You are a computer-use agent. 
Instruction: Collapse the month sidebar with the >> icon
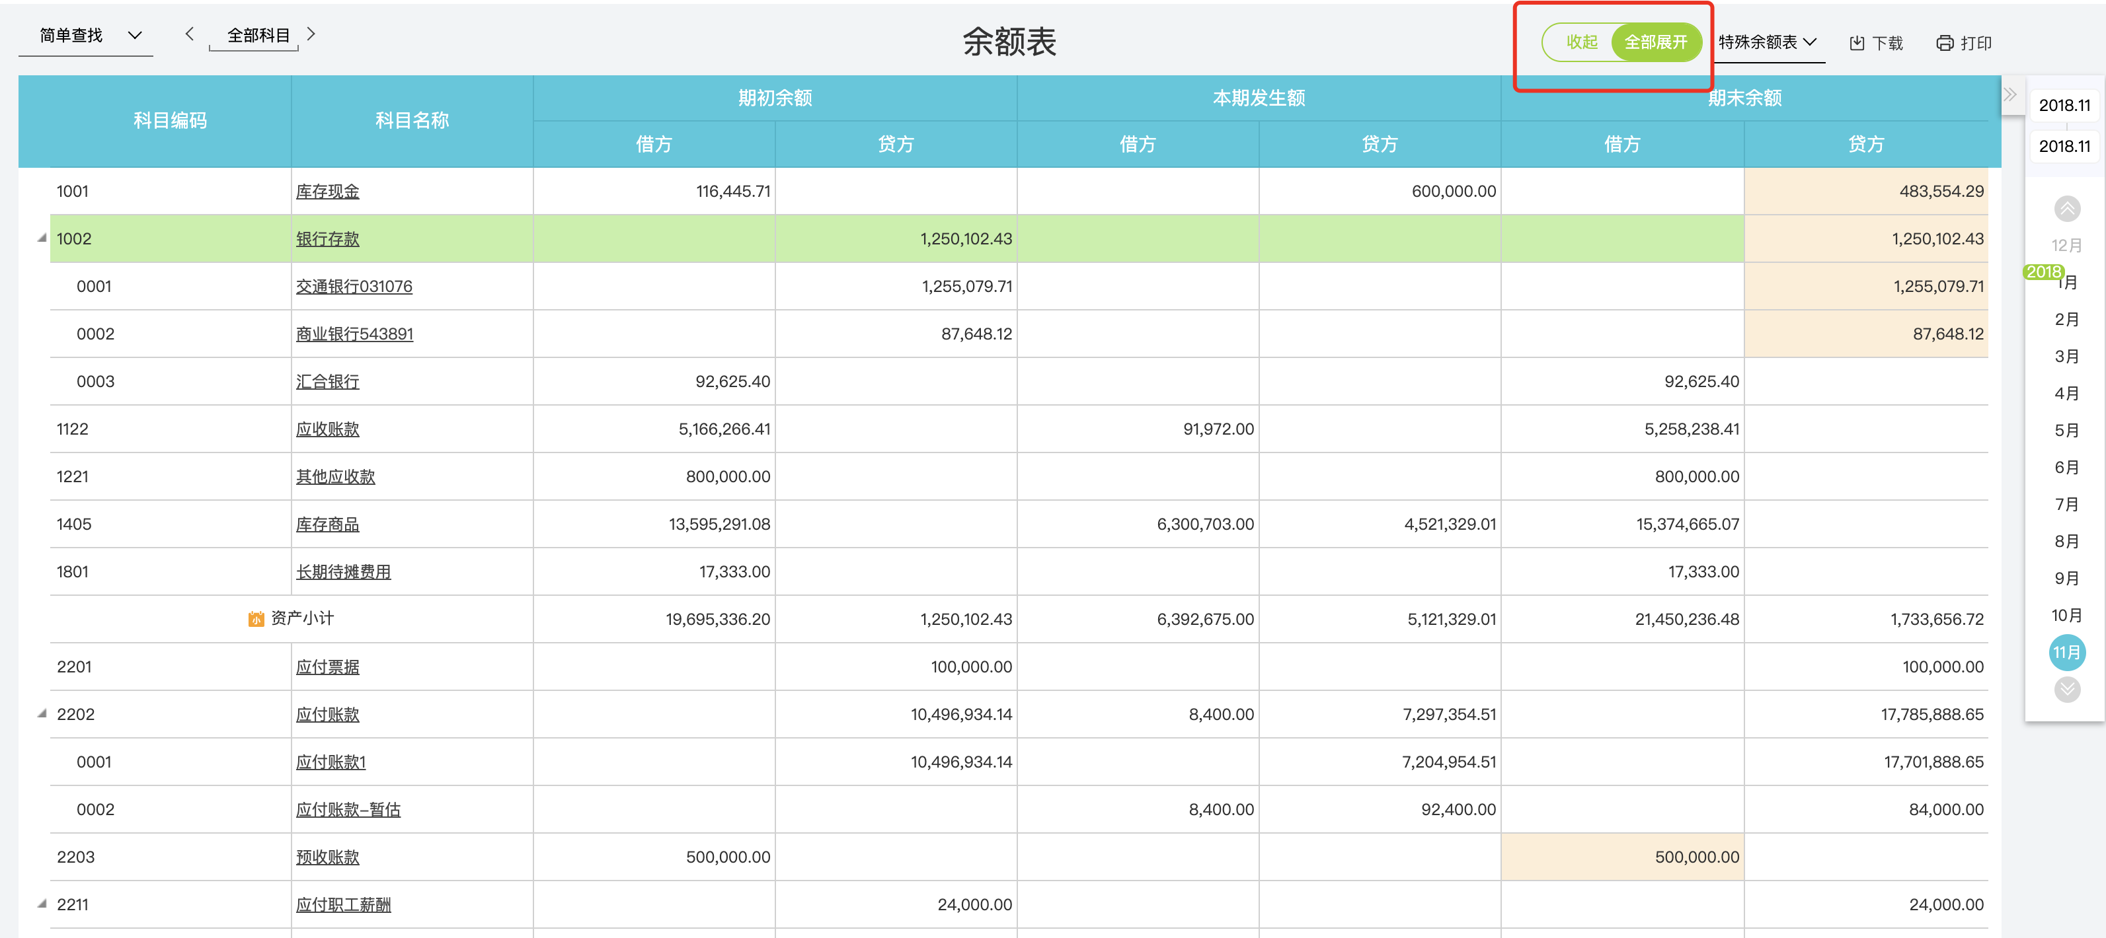pos(2010,94)
